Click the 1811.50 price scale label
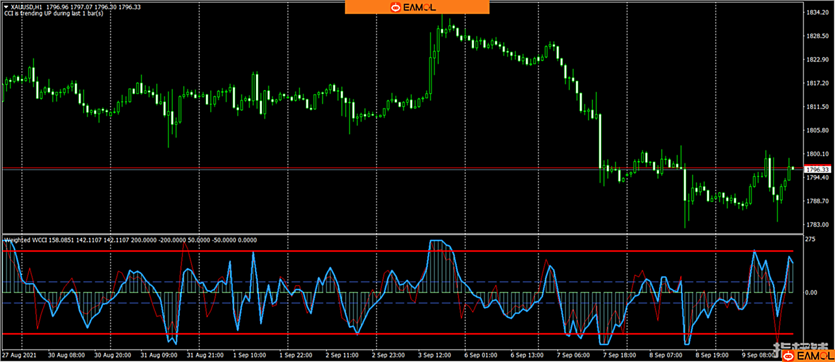835x362 pixels. (x=817, y=107)
